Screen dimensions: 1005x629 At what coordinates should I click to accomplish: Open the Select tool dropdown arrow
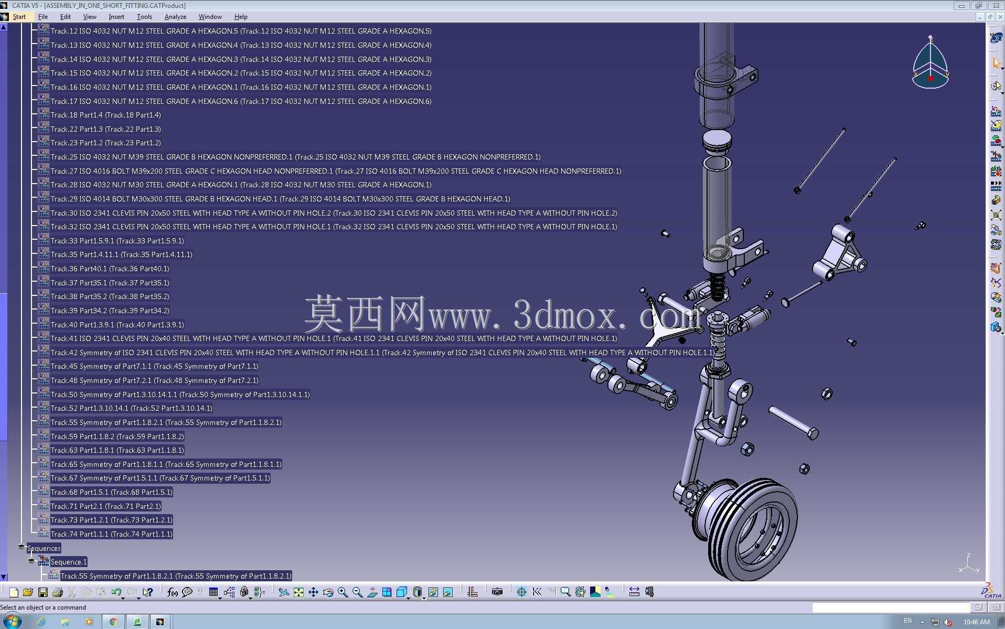[x=1001, y=68]
